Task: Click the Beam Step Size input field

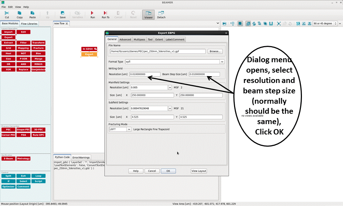Action: 204,74
